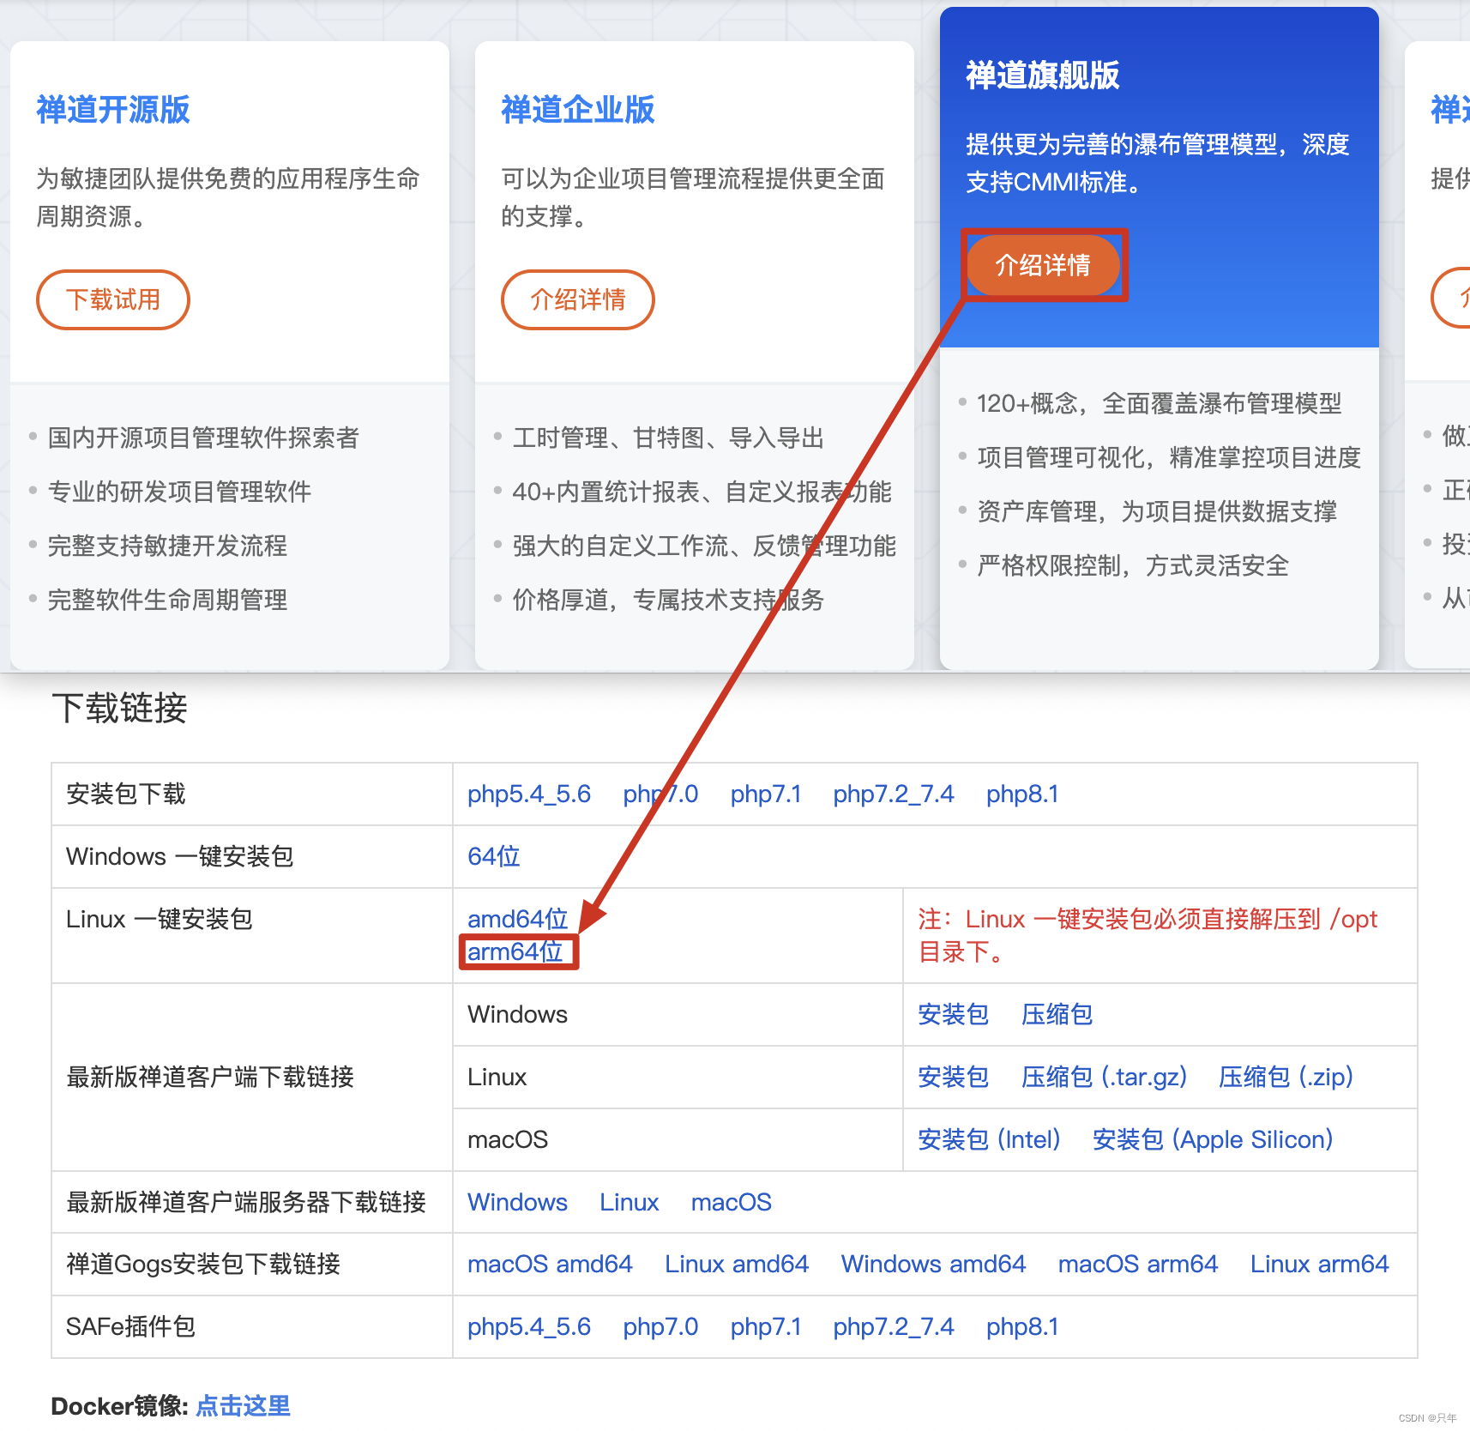Download Gogs package Linux amd64
This screenshot has height=1431, width=1470.
pyautogui.click(x=737, y=1264)
